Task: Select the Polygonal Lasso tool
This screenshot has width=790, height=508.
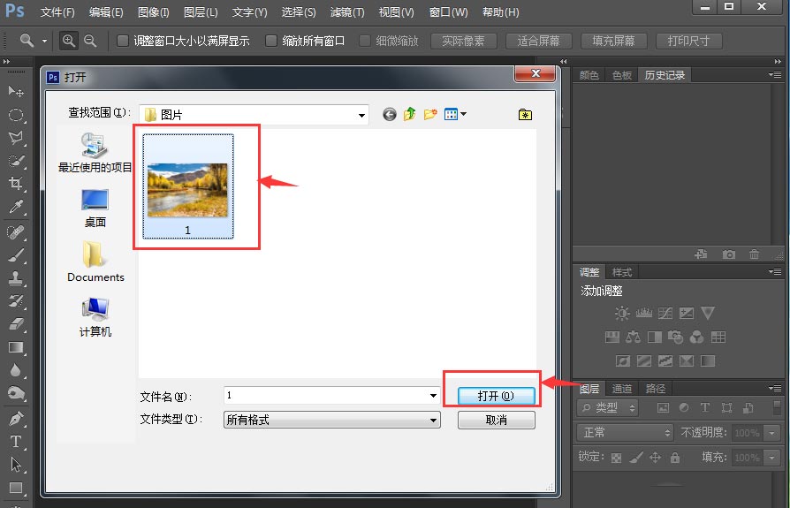Action: [x=16, y=138]
